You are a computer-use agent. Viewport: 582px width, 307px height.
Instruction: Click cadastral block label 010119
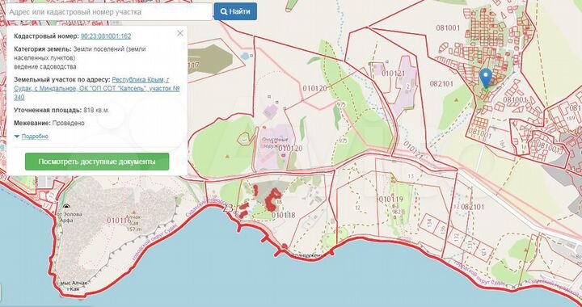pyautogui.click(x=391, y=200)
